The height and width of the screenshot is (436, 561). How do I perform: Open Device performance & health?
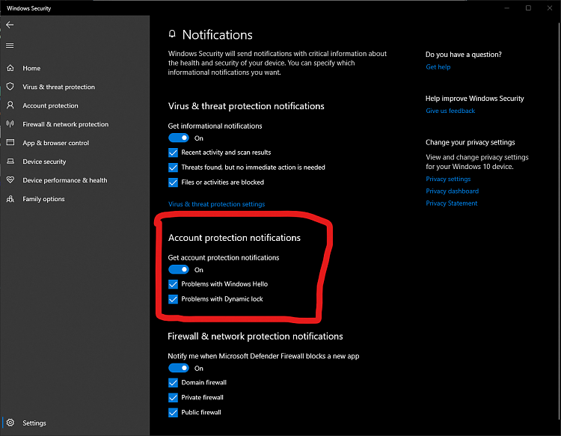tap(75, 180)
